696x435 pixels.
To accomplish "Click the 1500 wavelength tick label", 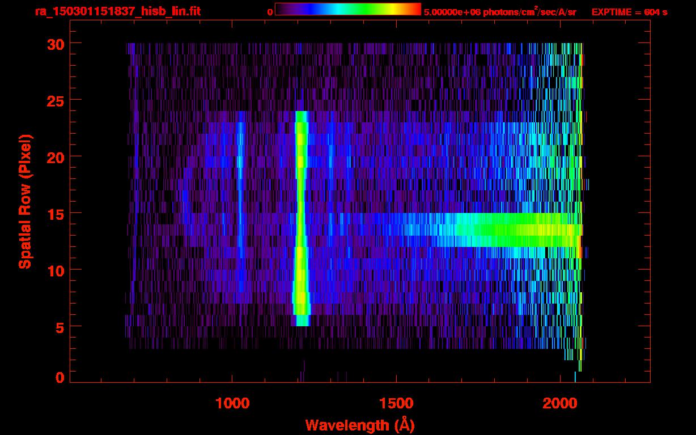I will pyautogui.click(x=396, y=403).
